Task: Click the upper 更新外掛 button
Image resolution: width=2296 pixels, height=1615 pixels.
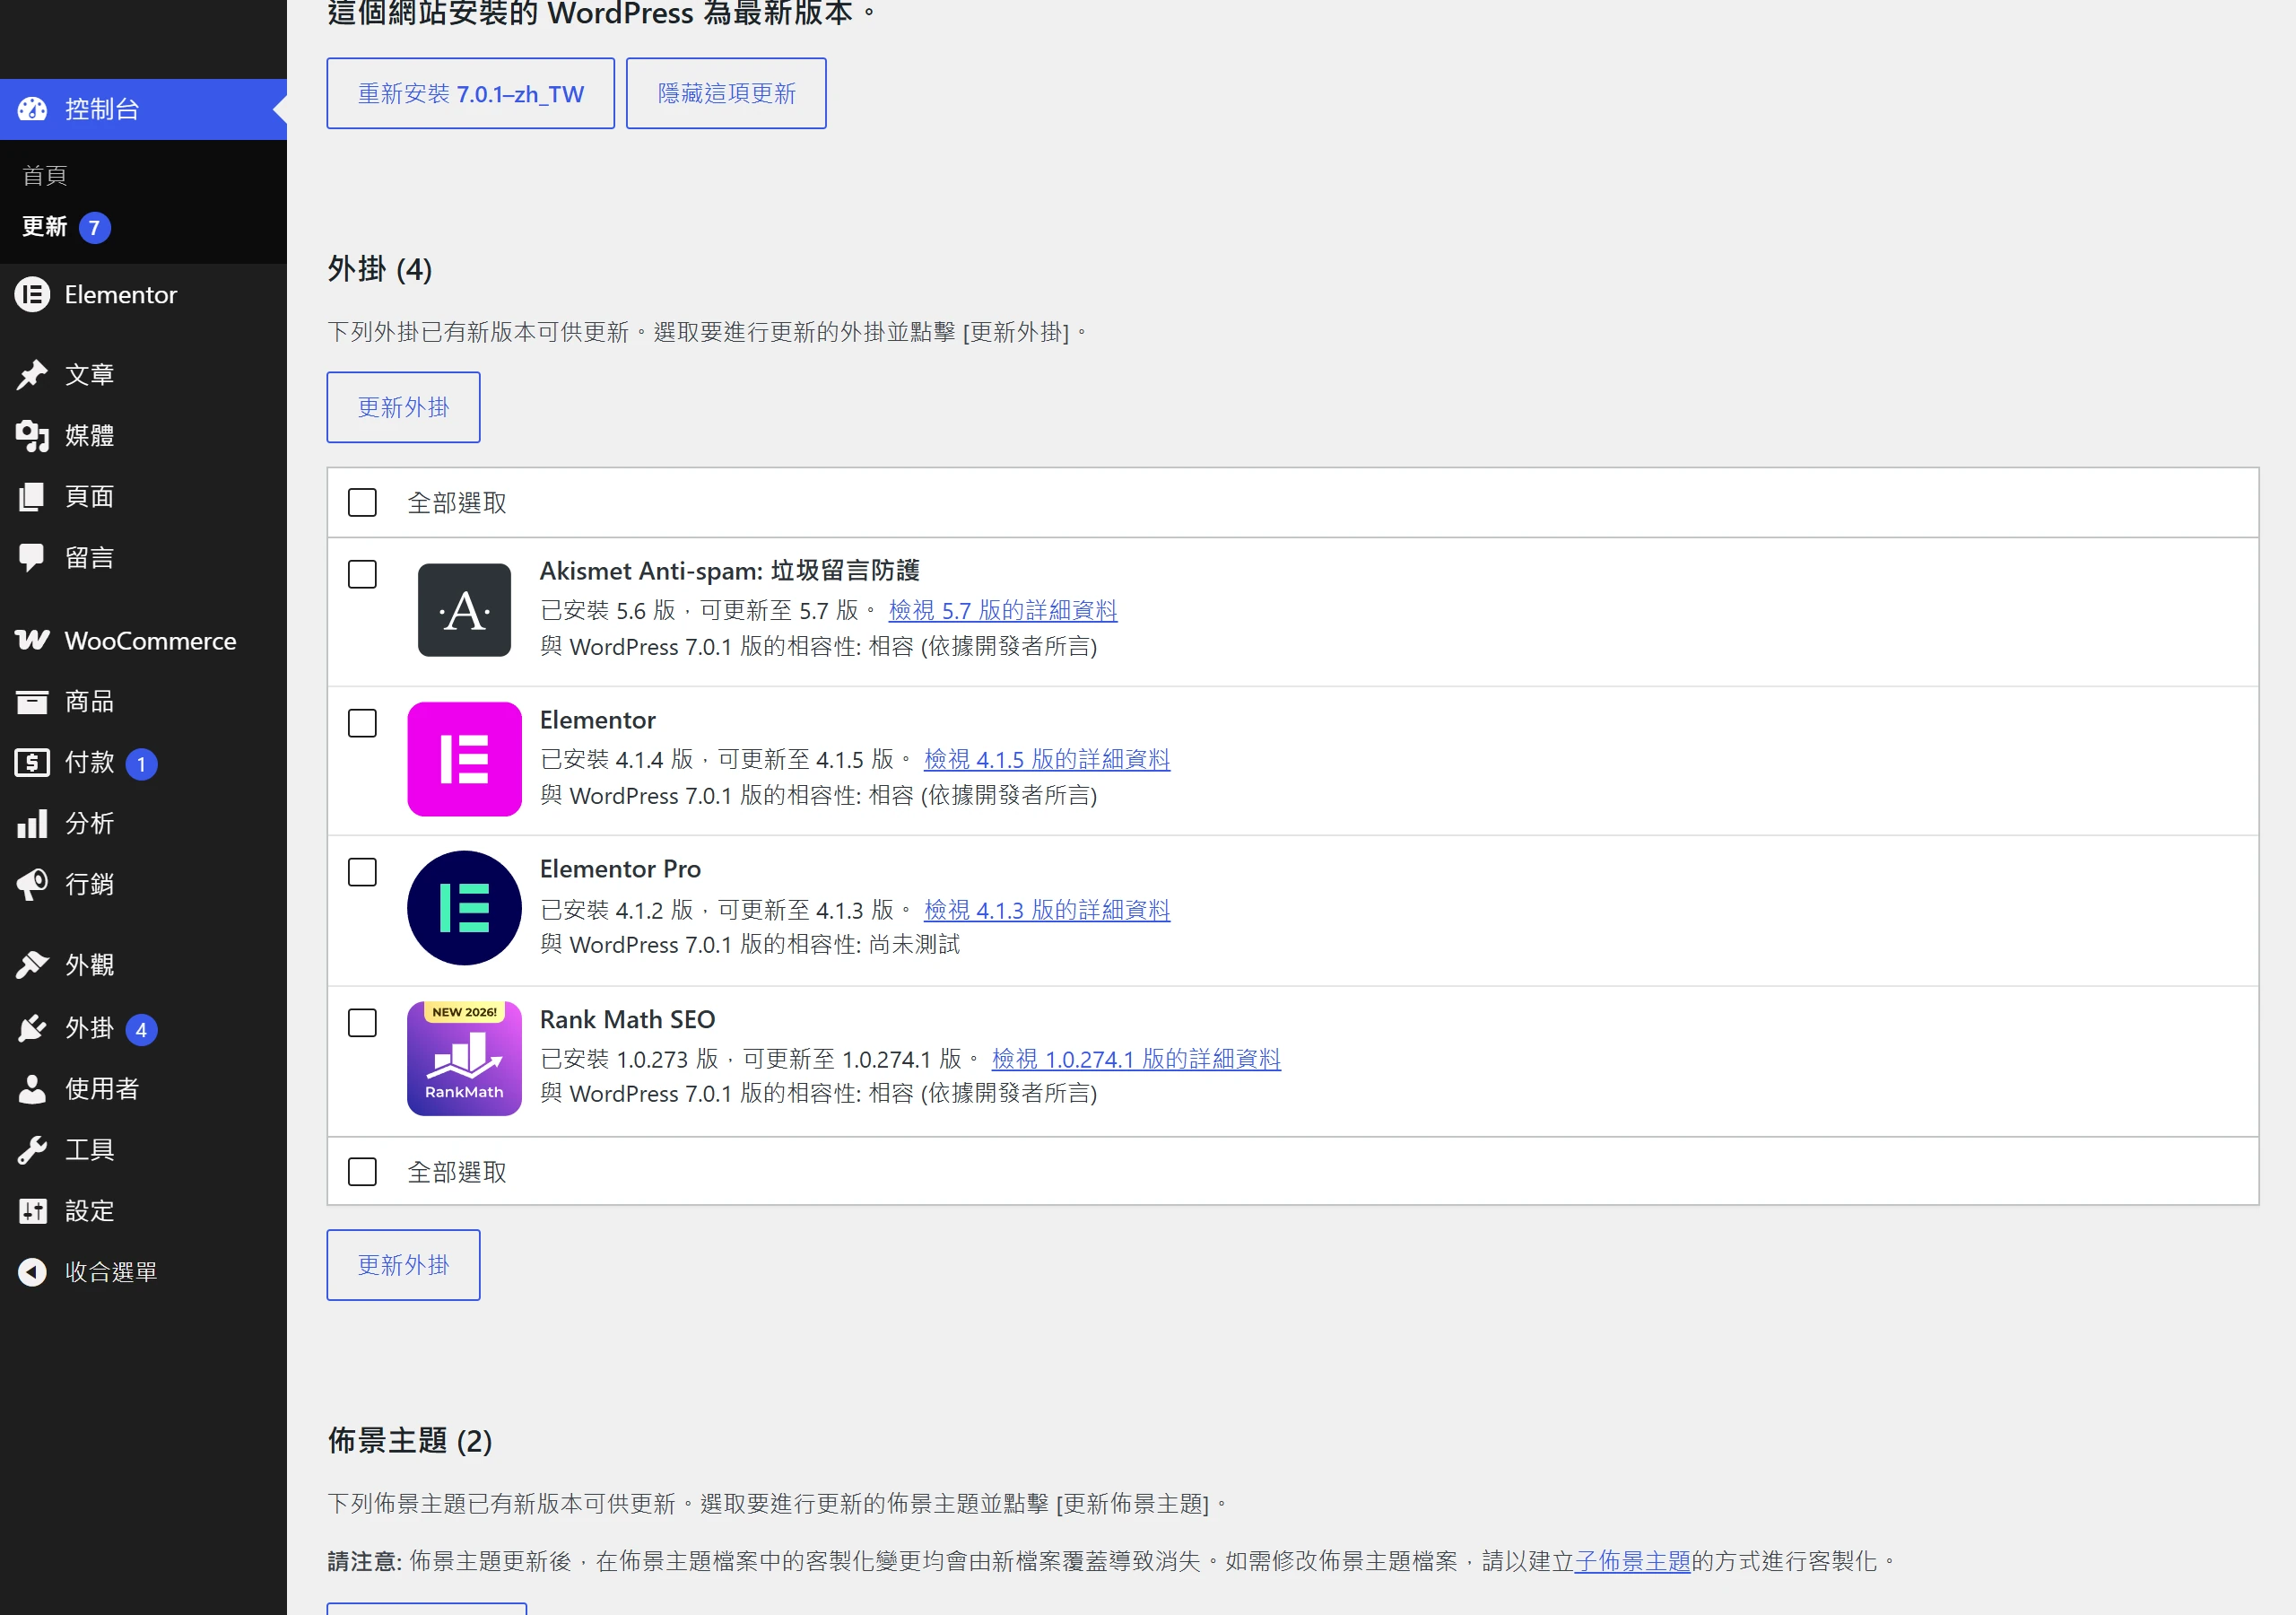Action: coord(403,407)
